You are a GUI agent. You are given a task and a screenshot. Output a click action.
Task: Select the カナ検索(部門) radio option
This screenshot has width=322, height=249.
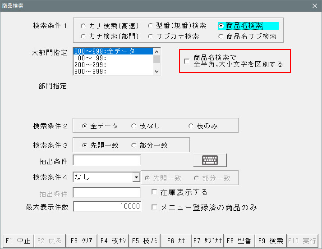(83, 36)
